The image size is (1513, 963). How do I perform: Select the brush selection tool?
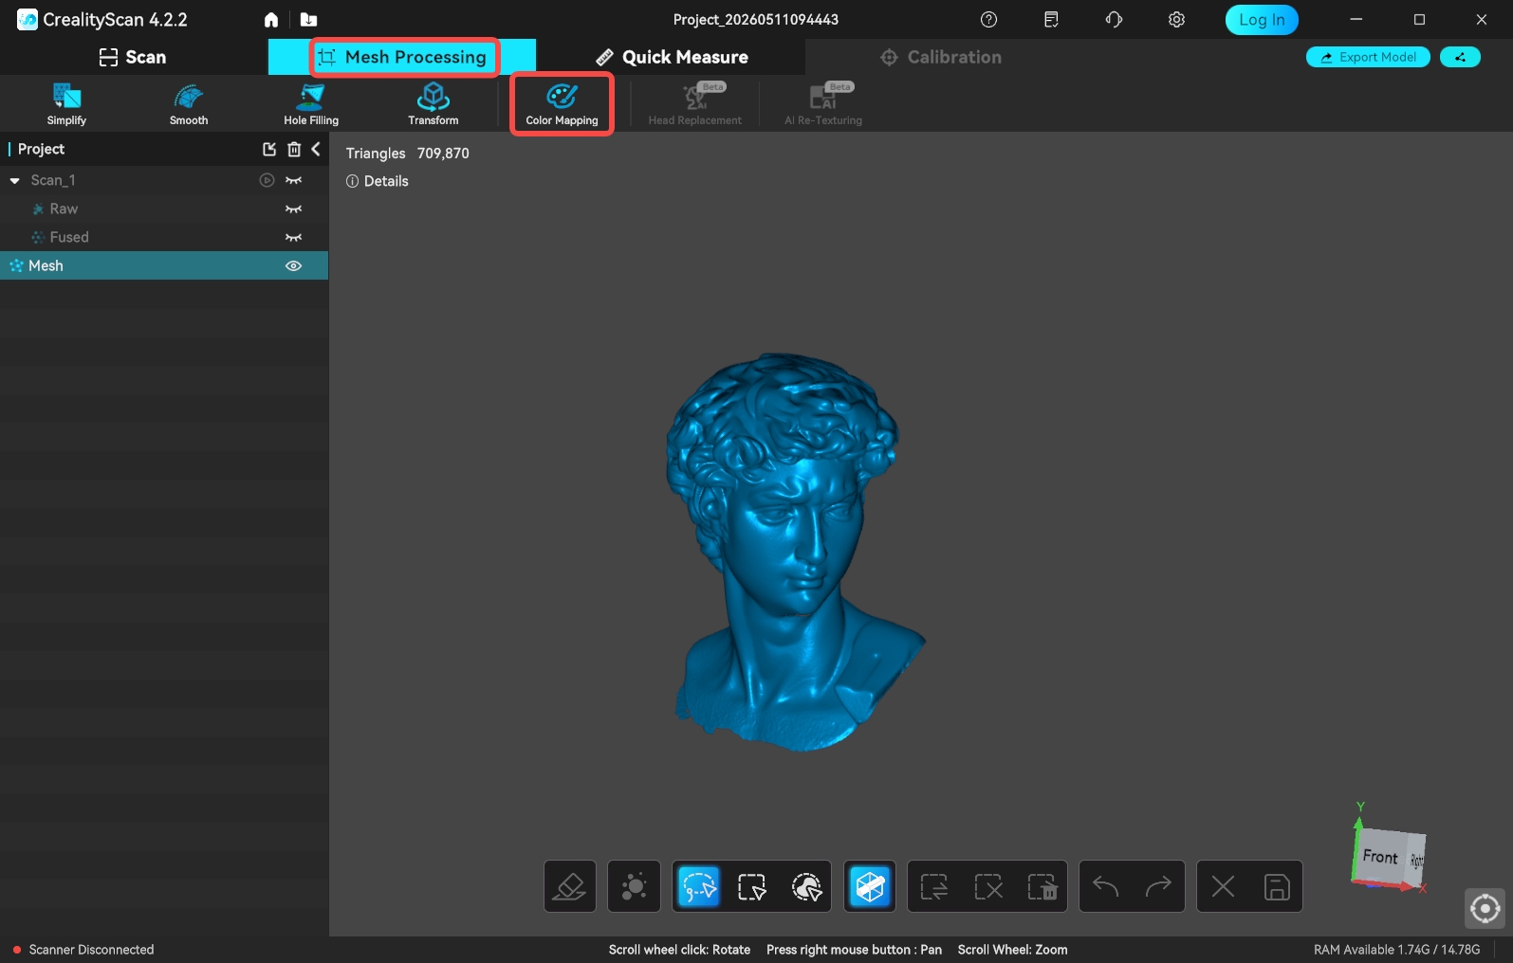pyautogui.click(x=806, y=886)
